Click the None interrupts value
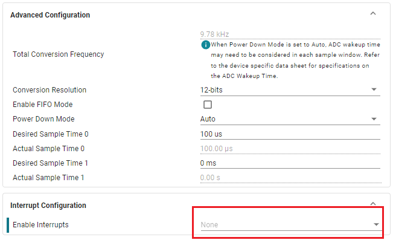The height and width of the screenshot is (240, 393). [209, 225]
